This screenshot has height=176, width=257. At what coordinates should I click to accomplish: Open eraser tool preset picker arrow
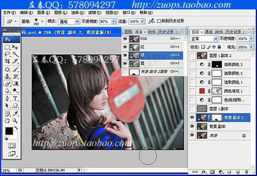(15, 21)
